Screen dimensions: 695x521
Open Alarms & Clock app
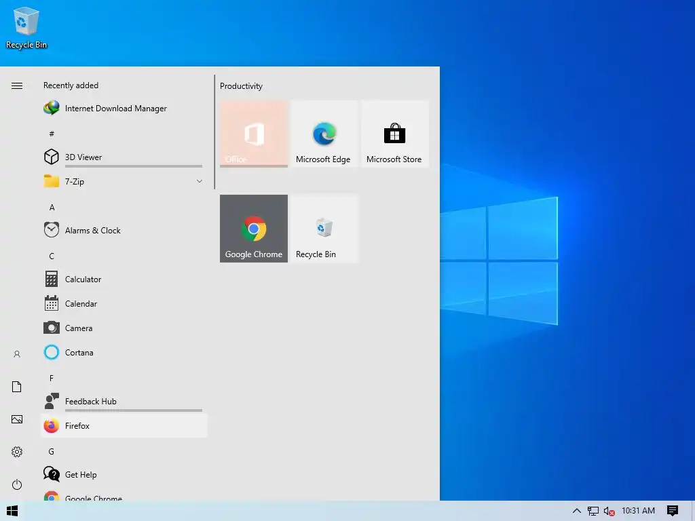click(x=124, y=231)
